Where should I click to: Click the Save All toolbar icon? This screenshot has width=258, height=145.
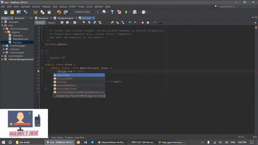tap(25, 12)
